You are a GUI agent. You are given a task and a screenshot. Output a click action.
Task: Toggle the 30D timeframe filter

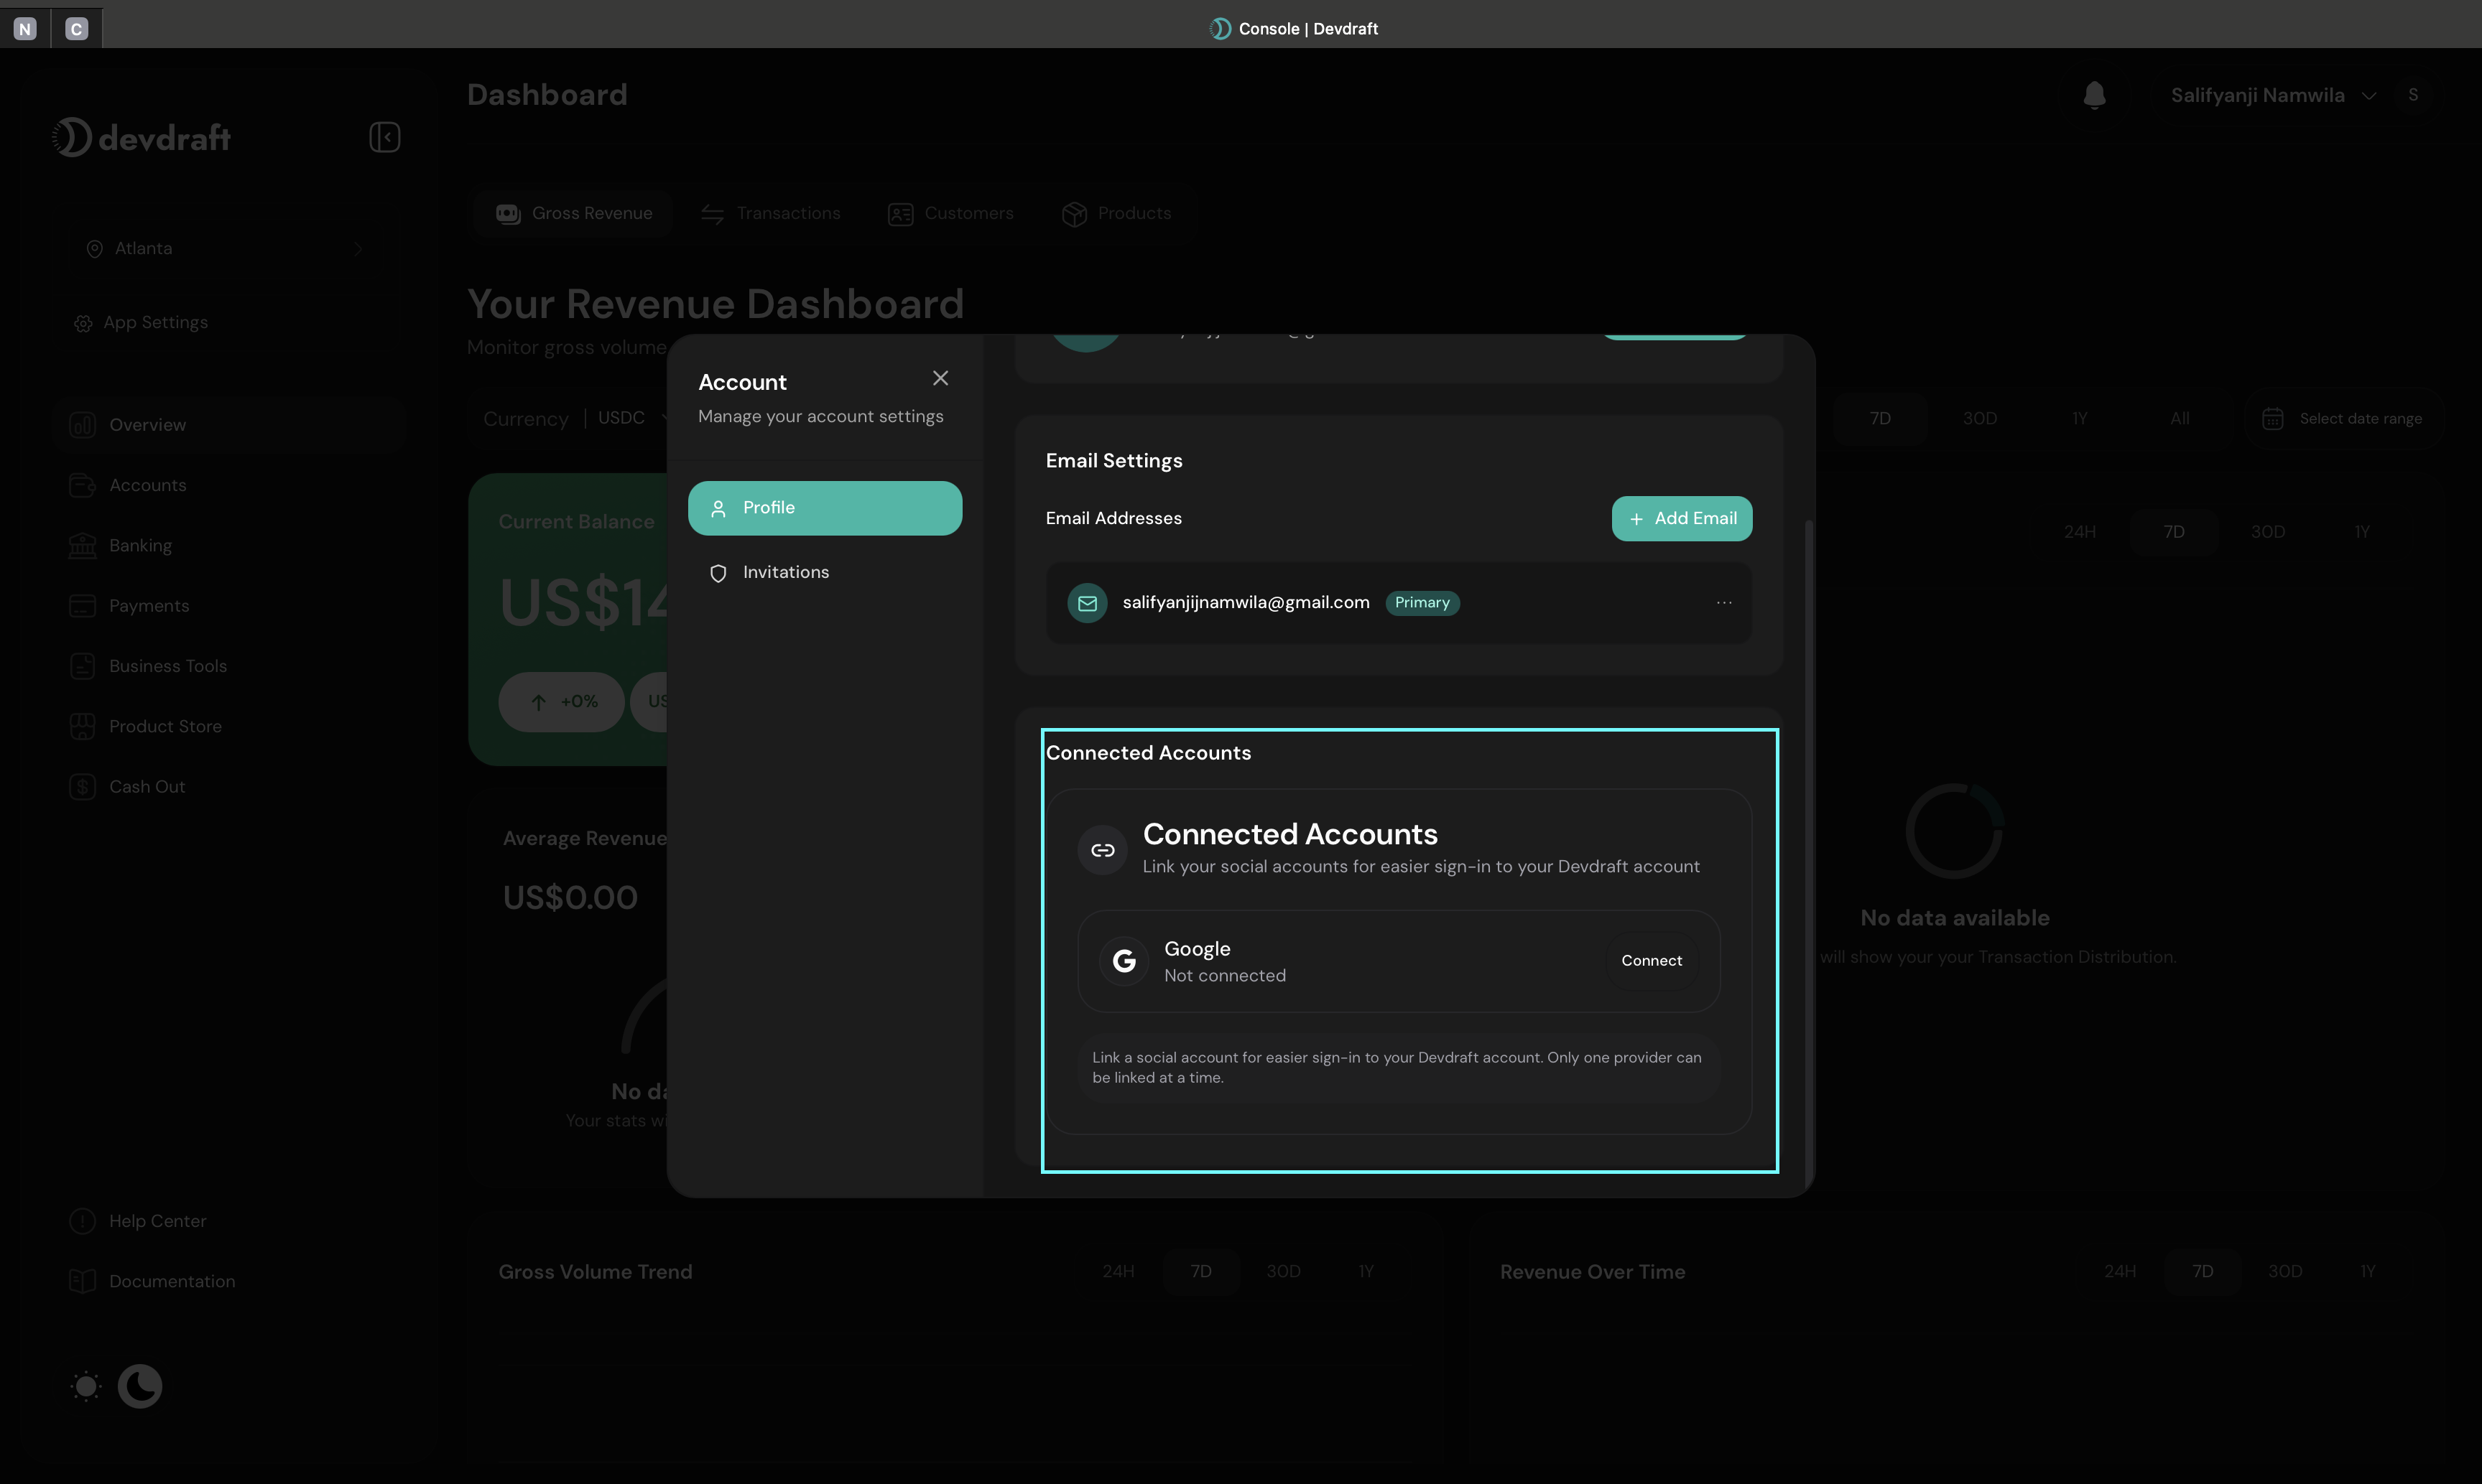coord(1978,418)
